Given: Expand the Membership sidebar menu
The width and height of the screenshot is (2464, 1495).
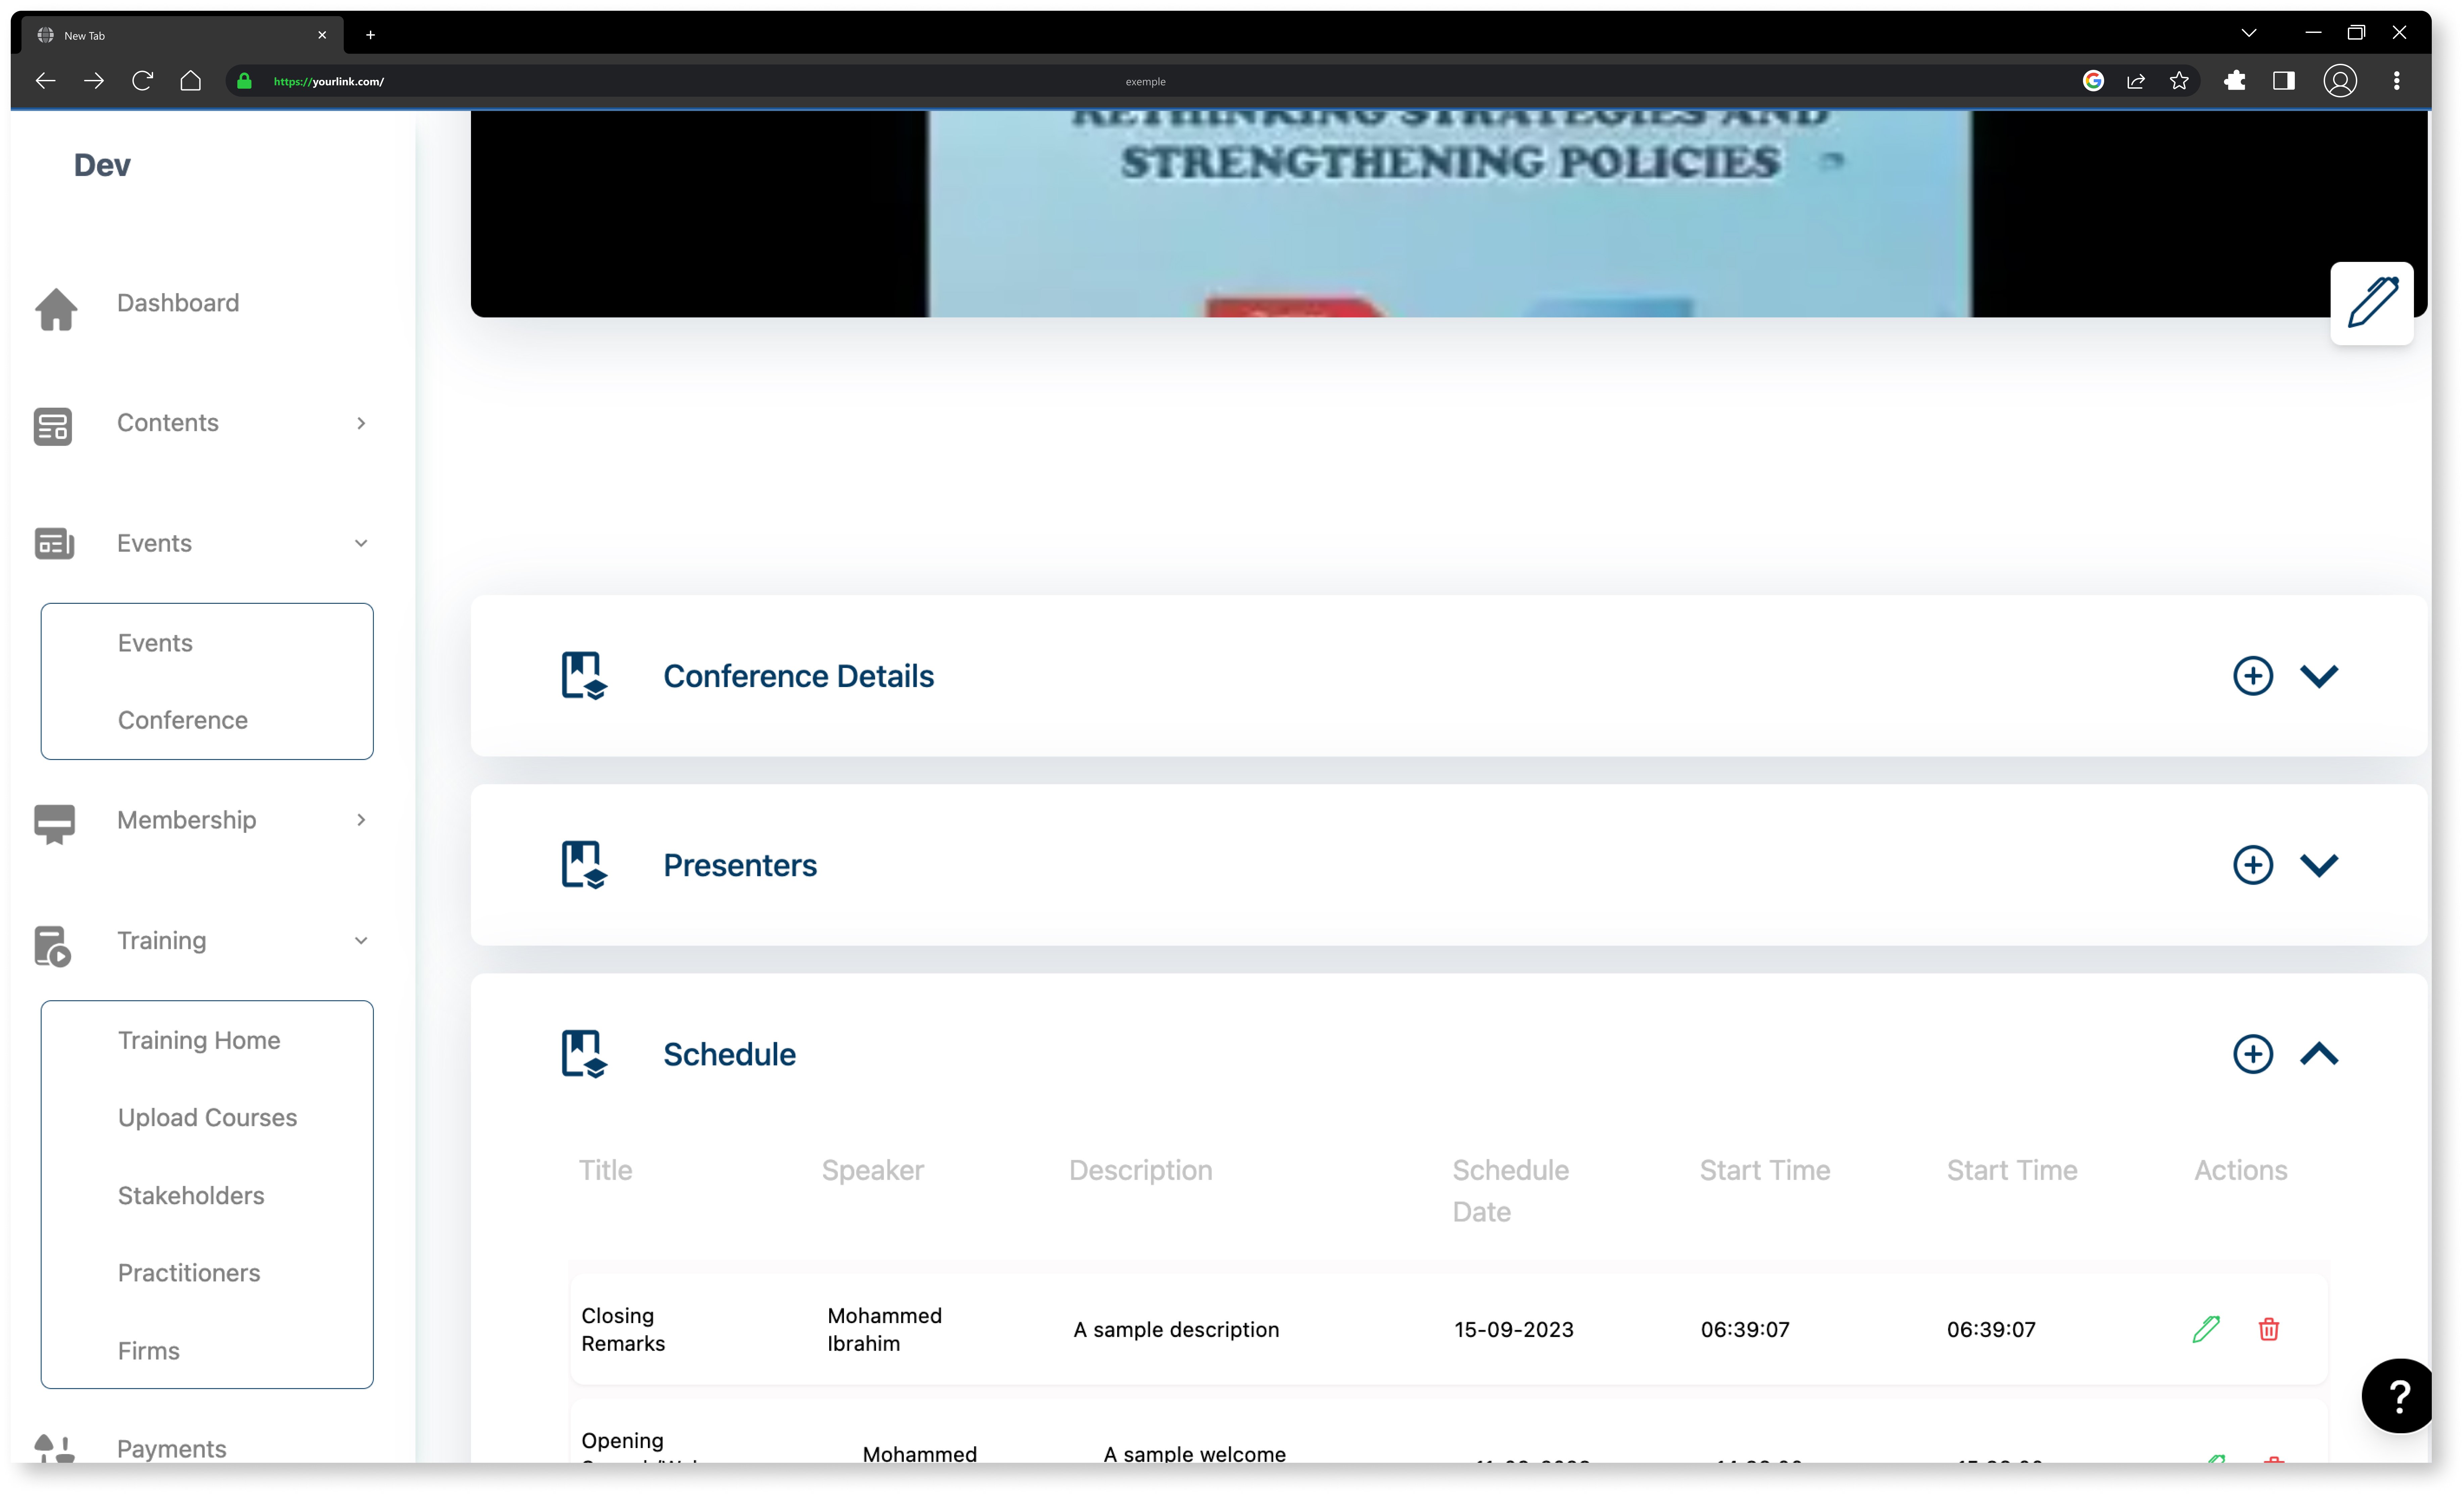Looking at the screenshot, I should (361, 820).
